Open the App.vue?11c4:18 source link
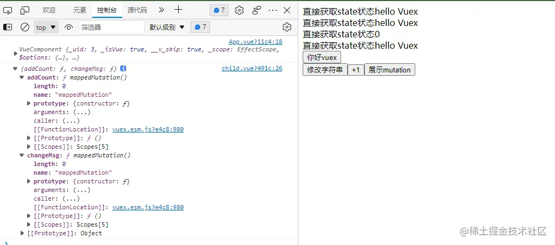Image resolution: width=555 pixels, height=245 pixels. (256, 42)
